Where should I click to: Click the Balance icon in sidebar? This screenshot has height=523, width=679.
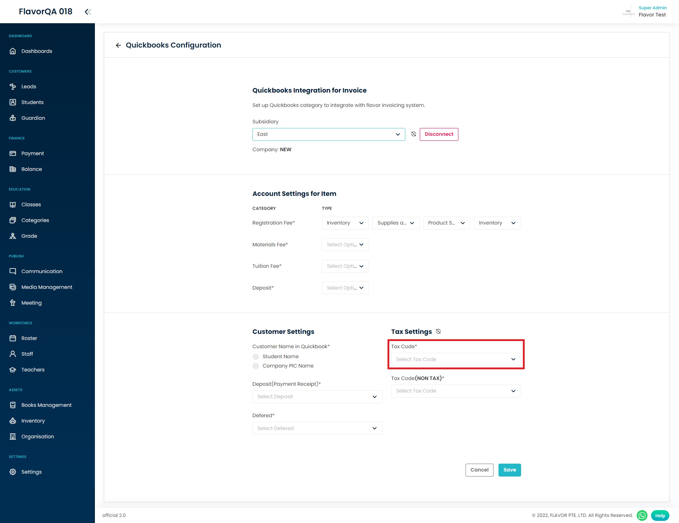[x=13, y=169]
